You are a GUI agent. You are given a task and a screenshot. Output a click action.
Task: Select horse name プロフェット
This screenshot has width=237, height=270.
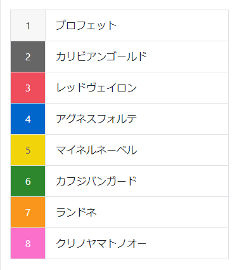point(86,25)
